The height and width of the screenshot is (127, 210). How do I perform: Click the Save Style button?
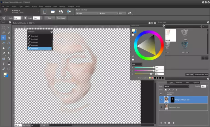(x=189, y=75)
